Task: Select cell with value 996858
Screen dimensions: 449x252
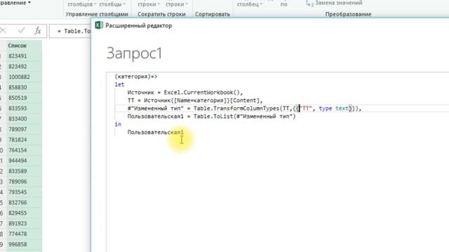Action: coord(24,244)
